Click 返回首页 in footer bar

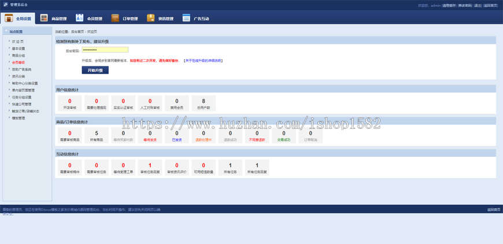pos(494,210)
